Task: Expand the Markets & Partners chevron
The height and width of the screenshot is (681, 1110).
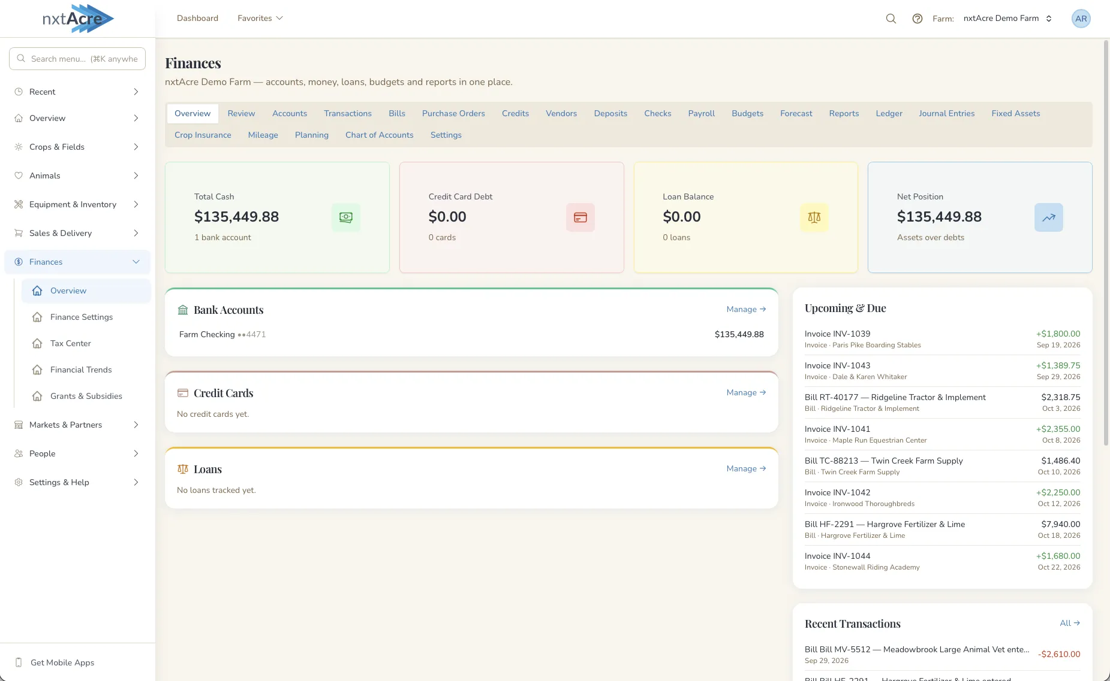Action: point(136,425)
